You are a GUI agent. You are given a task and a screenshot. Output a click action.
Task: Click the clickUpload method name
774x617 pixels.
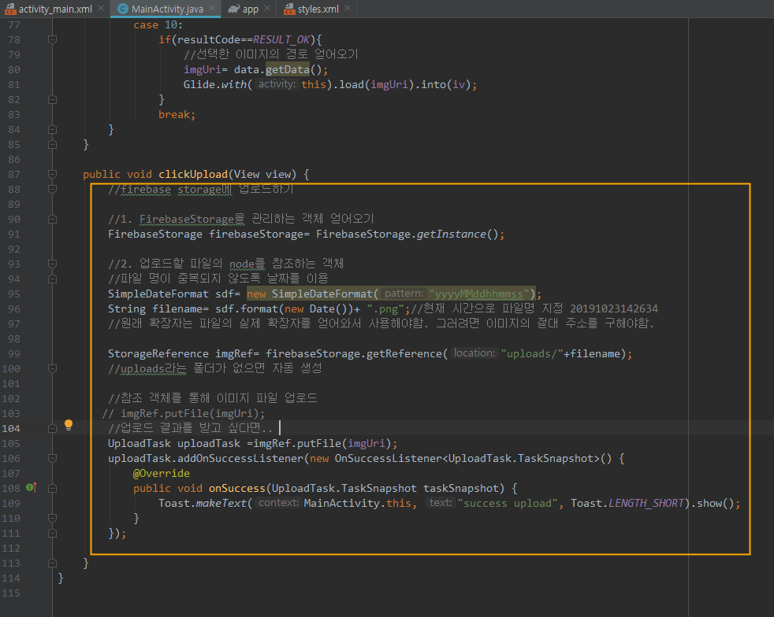pyautogui.click(x=193, y=174)
